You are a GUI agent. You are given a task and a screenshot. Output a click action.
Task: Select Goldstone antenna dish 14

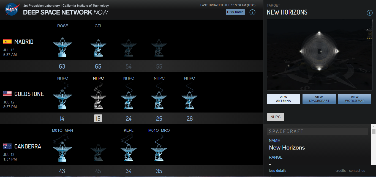(x=62, y=99)
